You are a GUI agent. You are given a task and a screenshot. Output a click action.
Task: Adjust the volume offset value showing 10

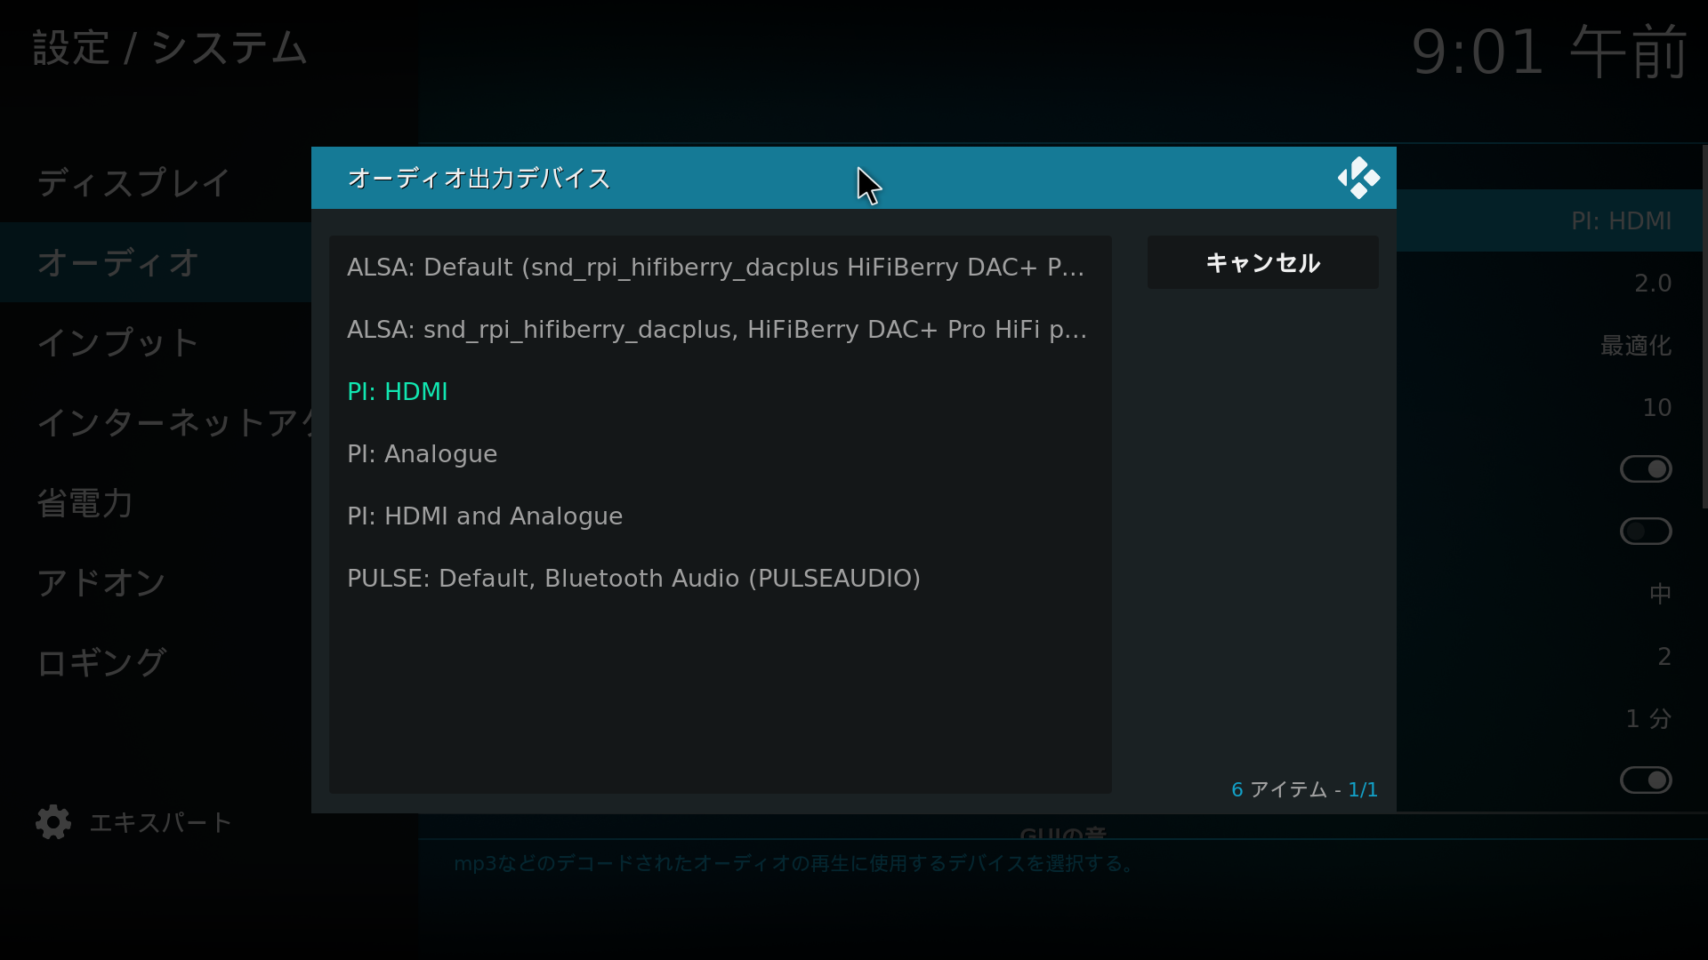point(1656,406)
